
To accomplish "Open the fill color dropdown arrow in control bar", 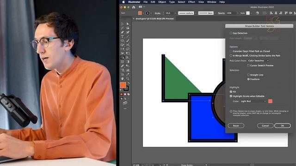I will pyautogui.click(x=143, y=13).
